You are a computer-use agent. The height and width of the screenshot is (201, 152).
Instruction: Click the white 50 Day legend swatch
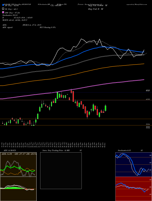click(x=3, y=9)
